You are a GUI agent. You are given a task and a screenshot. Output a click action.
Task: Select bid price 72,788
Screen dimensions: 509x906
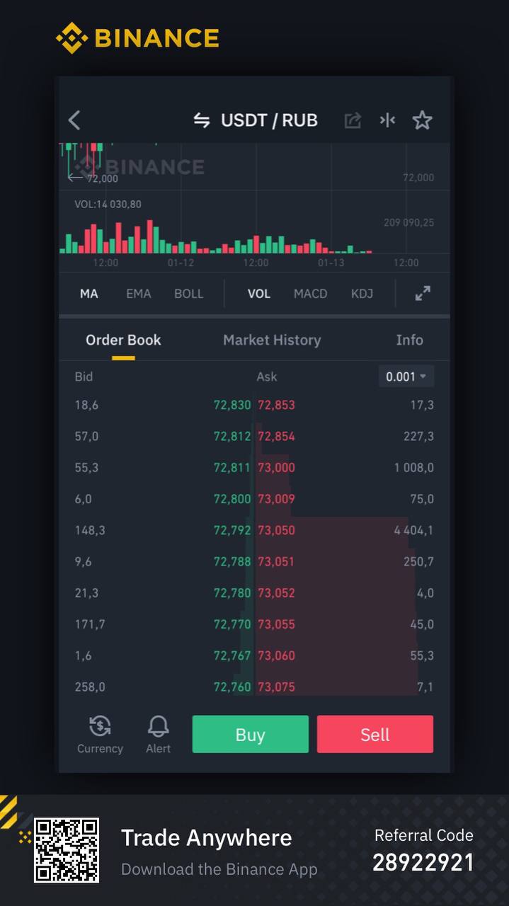[232, 562]
